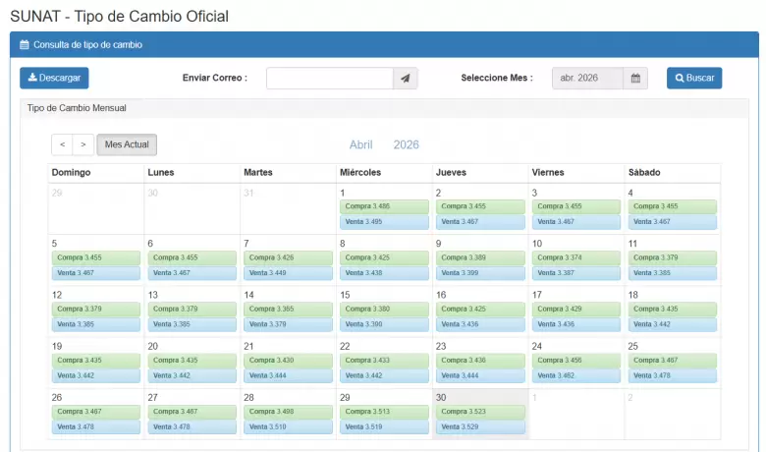Go to previous month with left arrow
Screen dimensions: 766x452
tap(62, 144)
